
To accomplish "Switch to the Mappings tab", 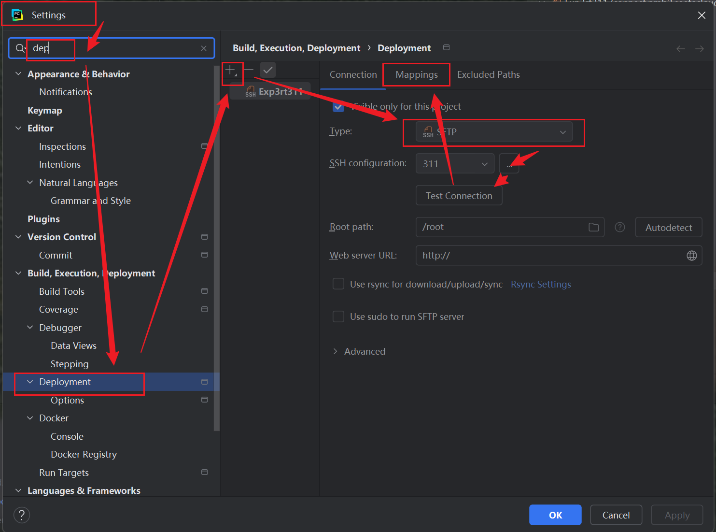I will click(x=416, y=74).
